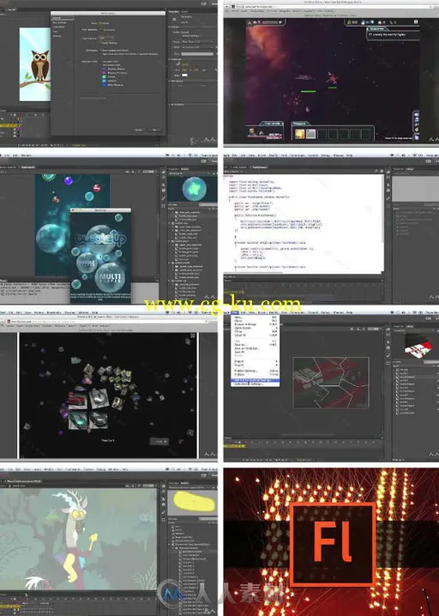
Task: Click star bubble preview in bubble game library
Action: click(x=195, y=188)
